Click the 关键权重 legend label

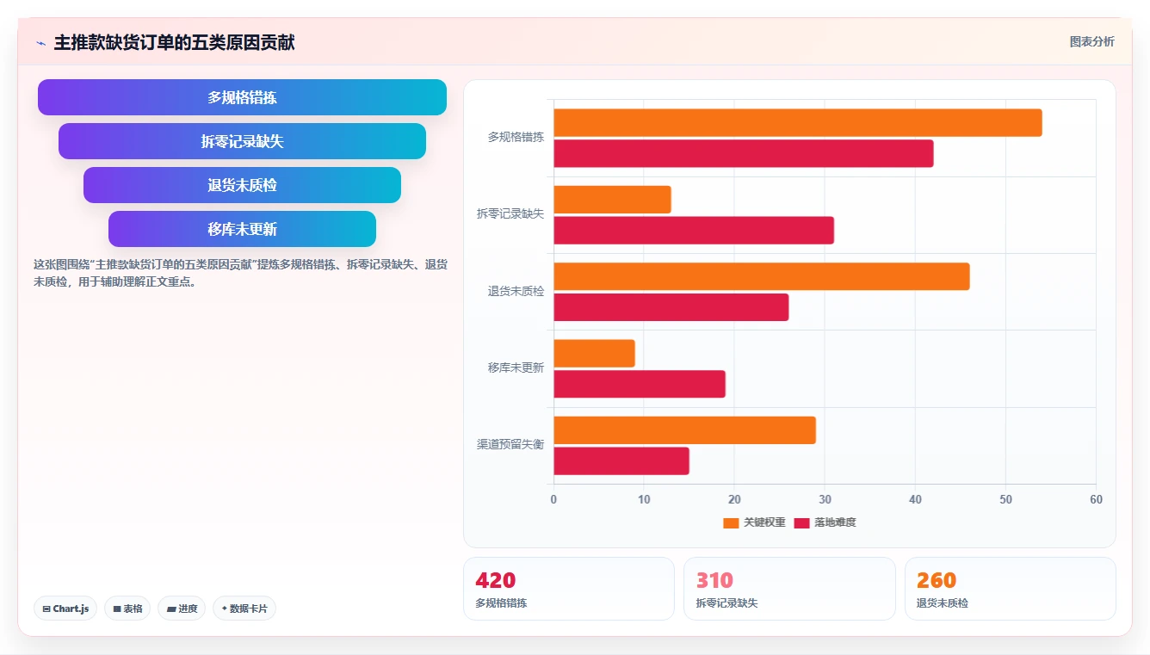tap(764, 522)
